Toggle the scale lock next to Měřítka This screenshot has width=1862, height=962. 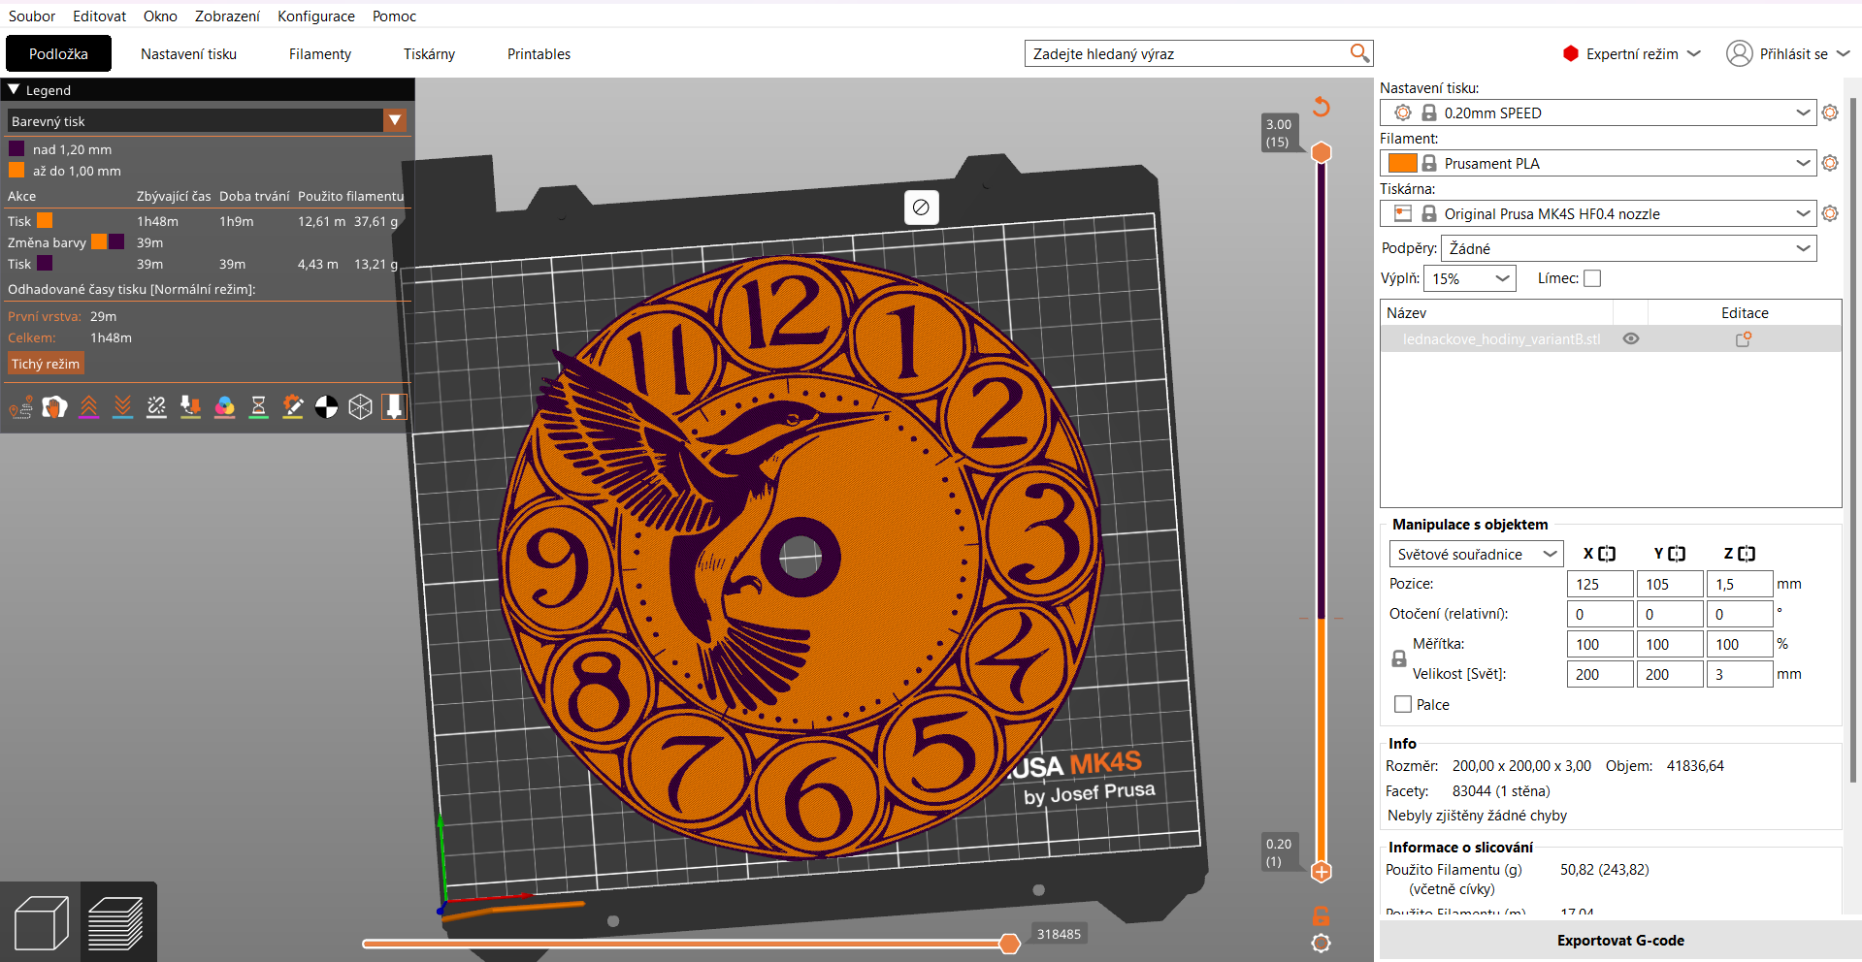point(1398,658)
